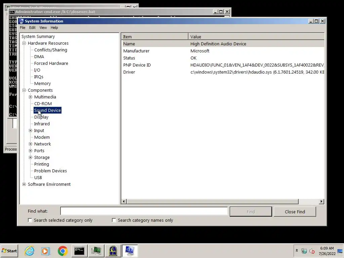Click the moon window taskbar icon
The image size is (344, 258).
coord(113,251)
